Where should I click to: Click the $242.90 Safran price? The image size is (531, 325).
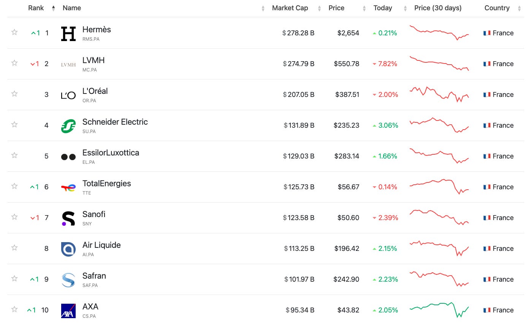click(347, 279)
